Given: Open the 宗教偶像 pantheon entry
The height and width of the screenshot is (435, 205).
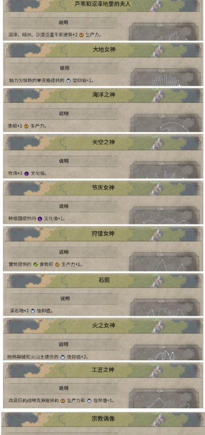Looking at the screenshot, I should pyautogui.click(x=103, y=419).
